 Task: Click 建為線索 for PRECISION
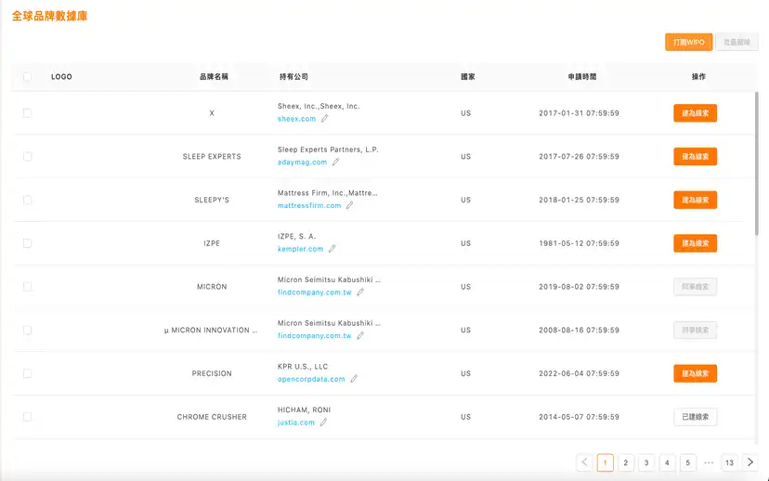click(x=695, y=373)
